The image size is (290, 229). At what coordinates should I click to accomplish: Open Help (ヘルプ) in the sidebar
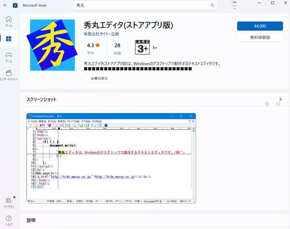point(9,220)
